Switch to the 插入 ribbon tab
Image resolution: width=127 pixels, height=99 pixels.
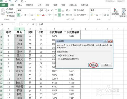(x=20, y=5)
